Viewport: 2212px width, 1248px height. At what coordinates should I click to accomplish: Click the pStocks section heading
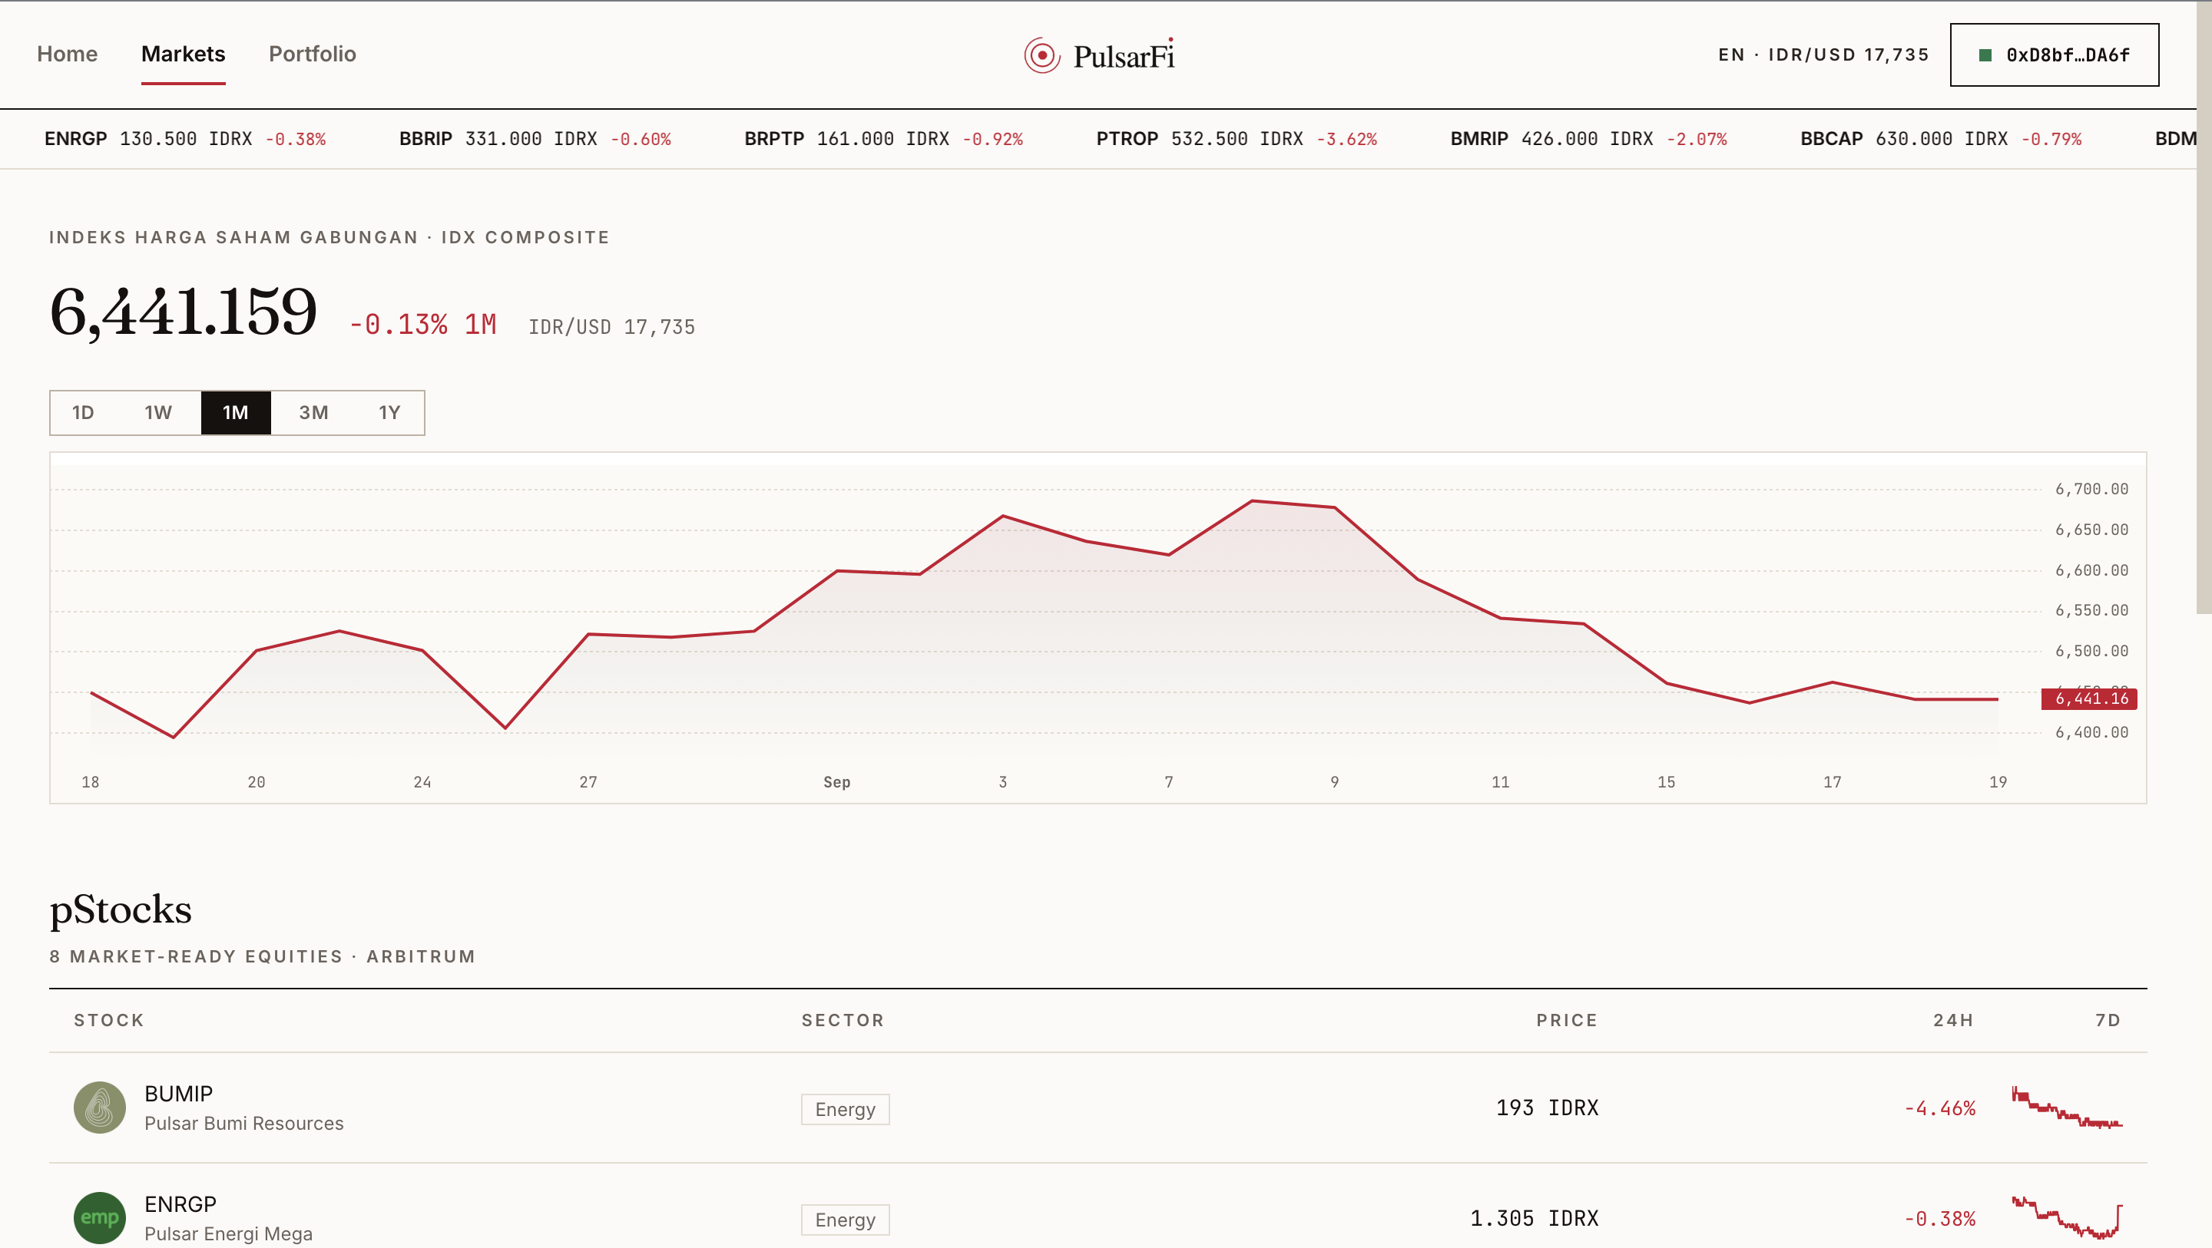click(x=121, y=910)
